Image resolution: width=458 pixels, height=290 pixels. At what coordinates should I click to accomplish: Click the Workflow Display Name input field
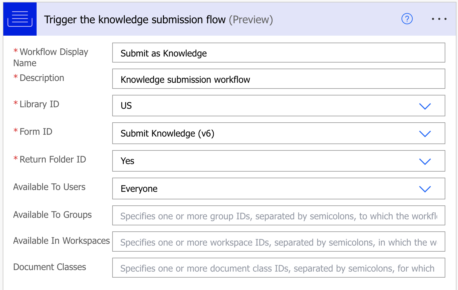tap(278, 53)
